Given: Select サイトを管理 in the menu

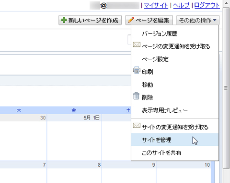Looking at the screenshot, I should tap(175, 140).
